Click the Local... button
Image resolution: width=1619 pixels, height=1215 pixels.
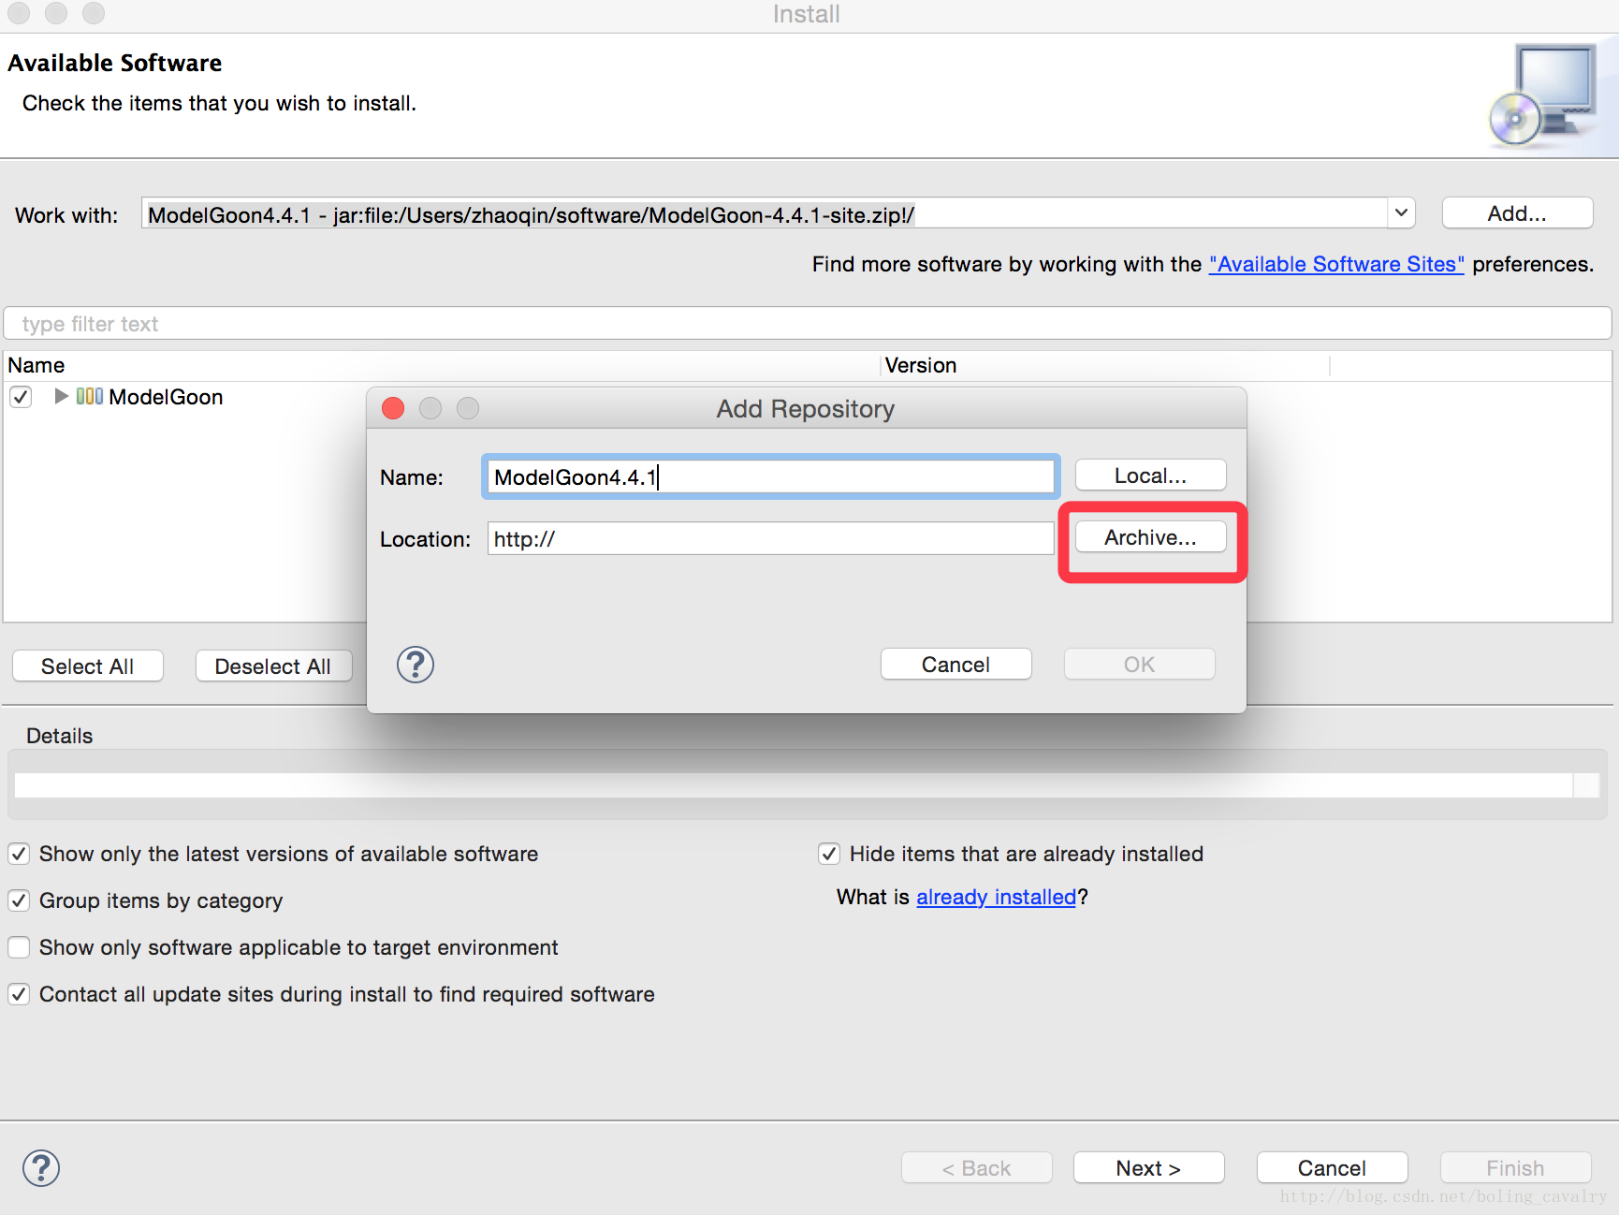[1150, 476]
